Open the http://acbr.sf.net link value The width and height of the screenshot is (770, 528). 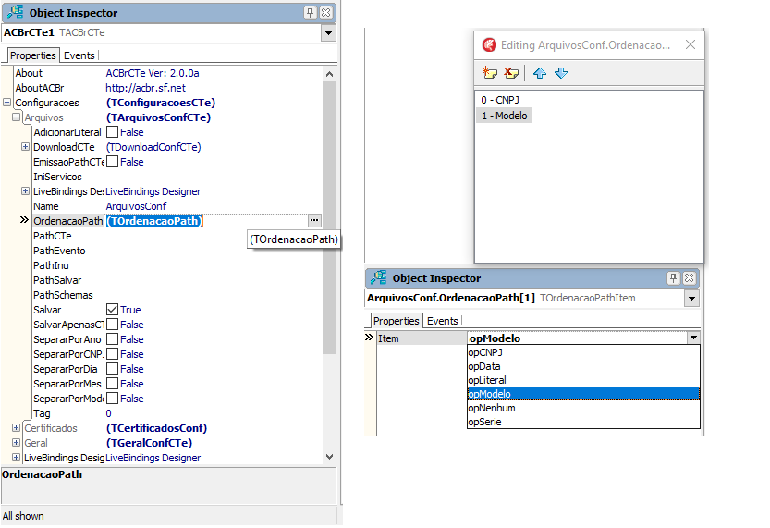point(146,88)
